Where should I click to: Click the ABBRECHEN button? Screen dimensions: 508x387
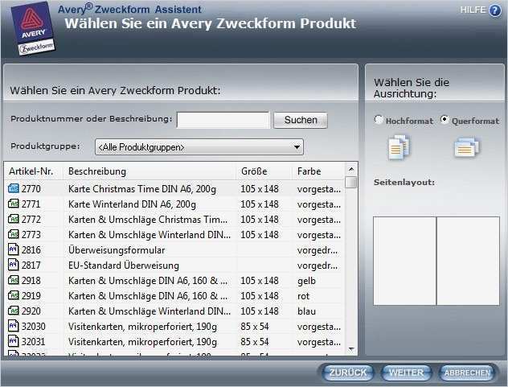467,373
